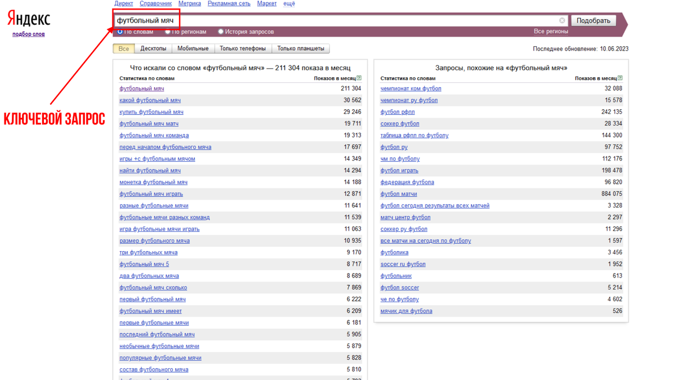The image size is (675, 380).
Task: Open the футбольный мяч матч query
Action: (149, 124)
